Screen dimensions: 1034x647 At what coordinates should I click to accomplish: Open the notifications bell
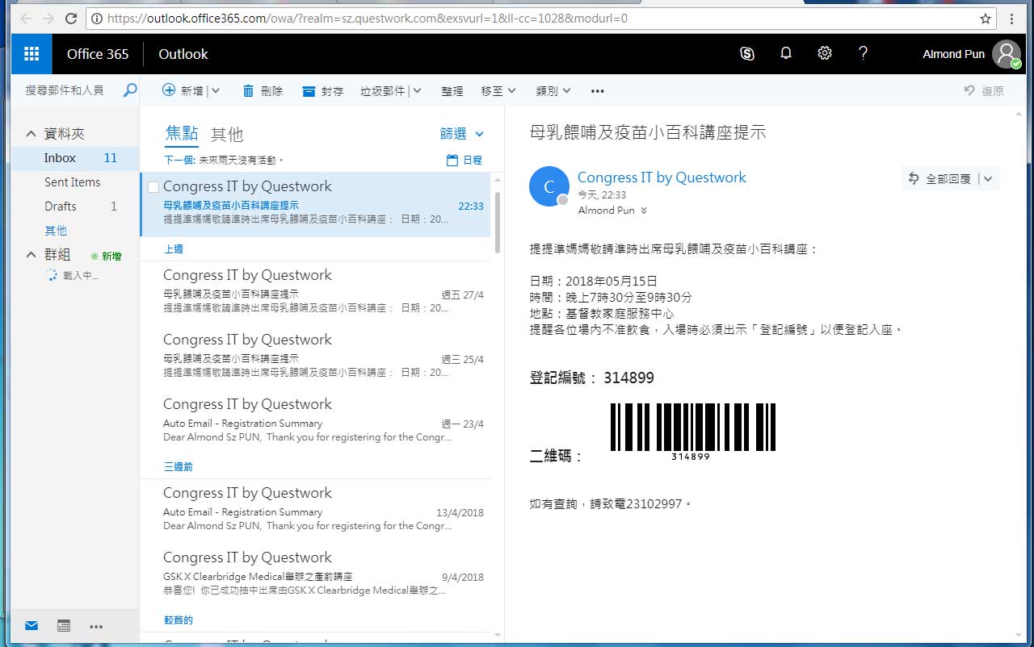click(x=786, y=54)
